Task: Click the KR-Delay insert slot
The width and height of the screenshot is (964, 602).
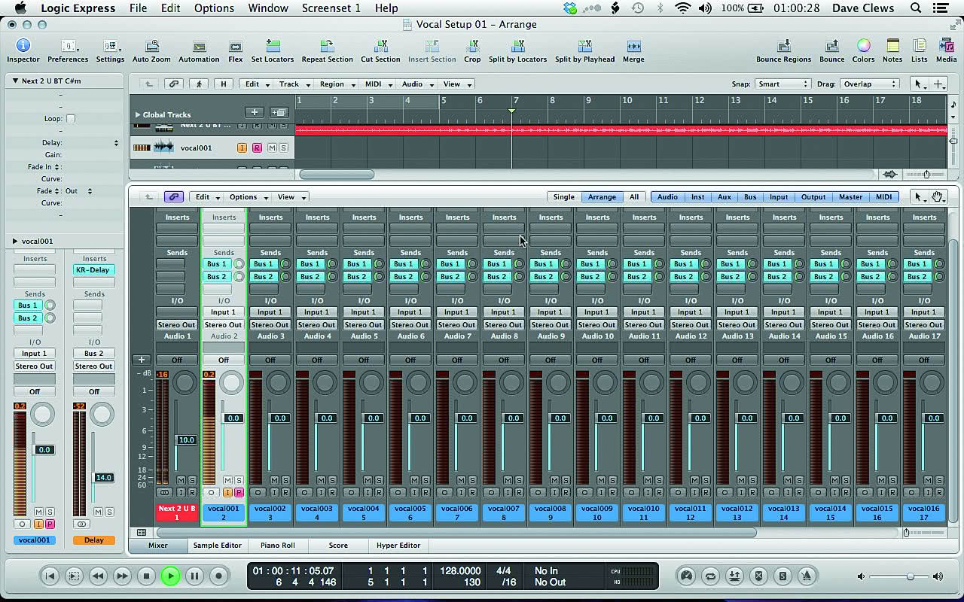Action: coord(94,270)
